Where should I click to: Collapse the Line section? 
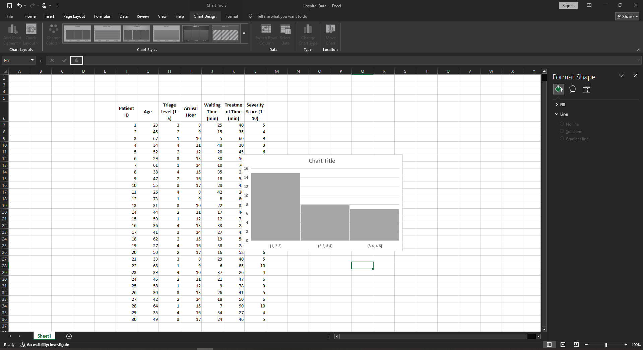(x=561, y=114)
